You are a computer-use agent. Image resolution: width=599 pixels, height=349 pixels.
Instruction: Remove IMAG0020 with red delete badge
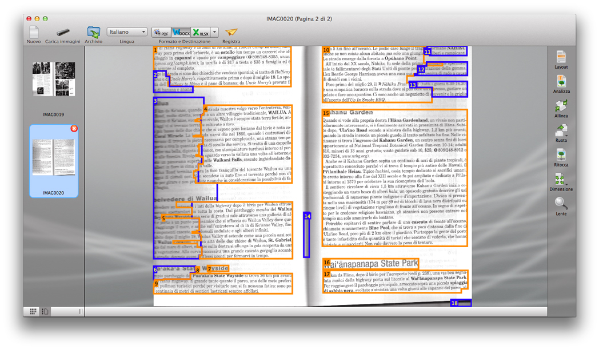74,129
